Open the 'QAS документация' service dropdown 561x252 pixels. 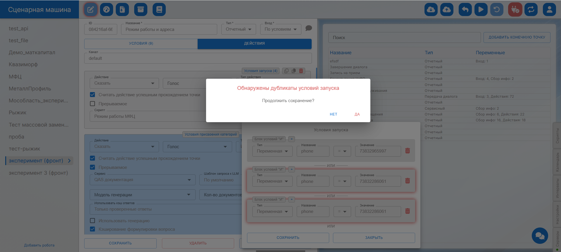click(x=142, y=180)
